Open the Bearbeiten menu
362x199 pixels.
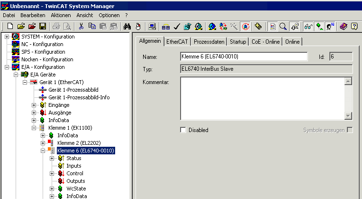pos(33,15)
